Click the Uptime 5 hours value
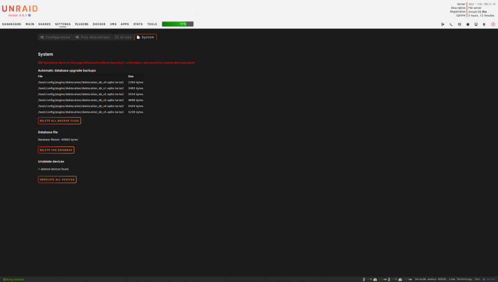Screen dimensions: 498x282 (x=481, y=15)
